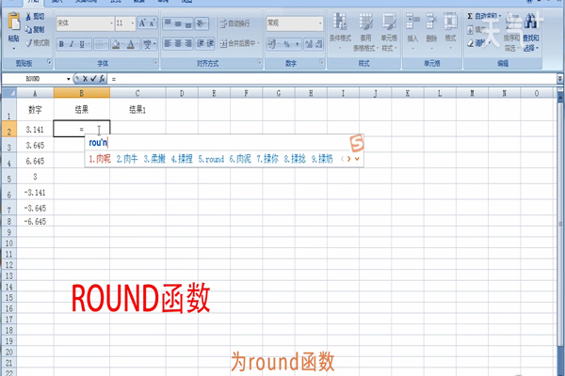Click the text orientation icon
565x376 pixels.
pyautogui.click(x=202, y=23)
